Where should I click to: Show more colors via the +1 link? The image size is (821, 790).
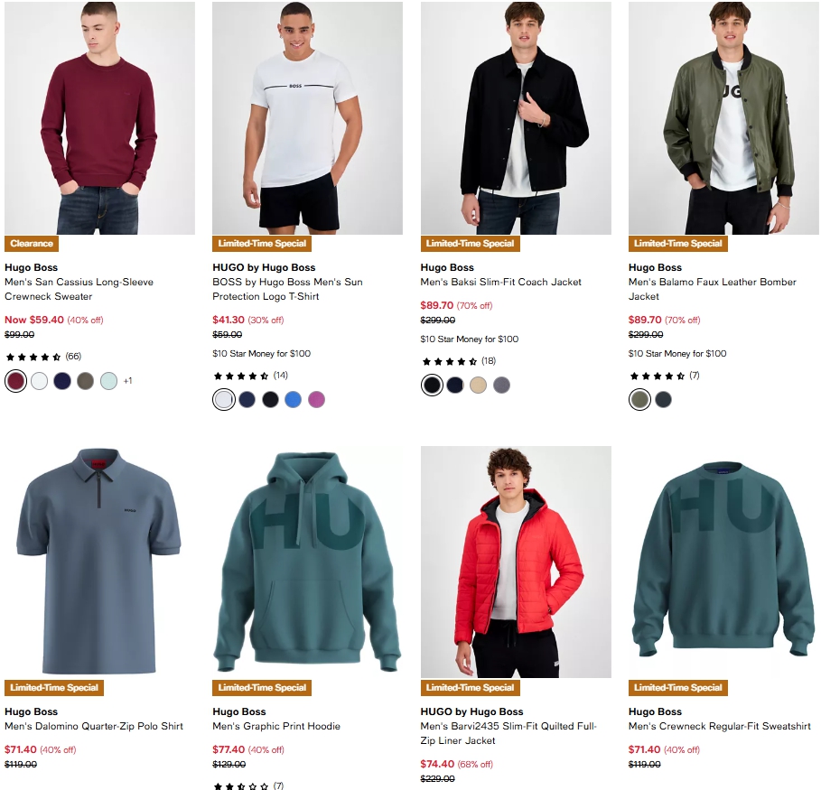(x=127, y=381)
